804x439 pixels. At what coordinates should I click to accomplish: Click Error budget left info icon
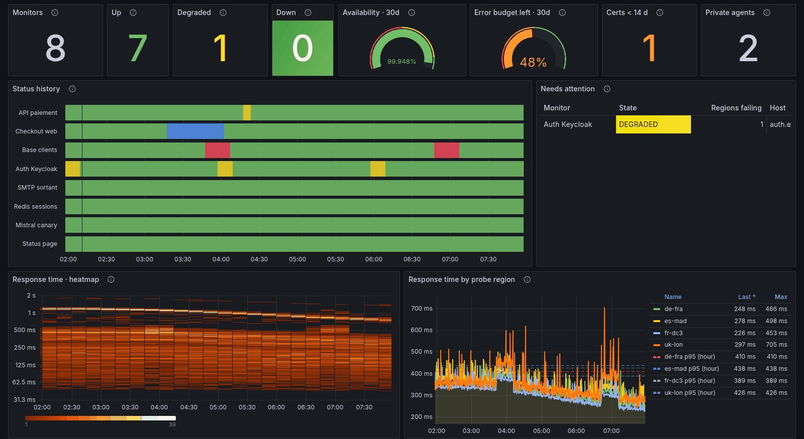[x=562, y=13]
